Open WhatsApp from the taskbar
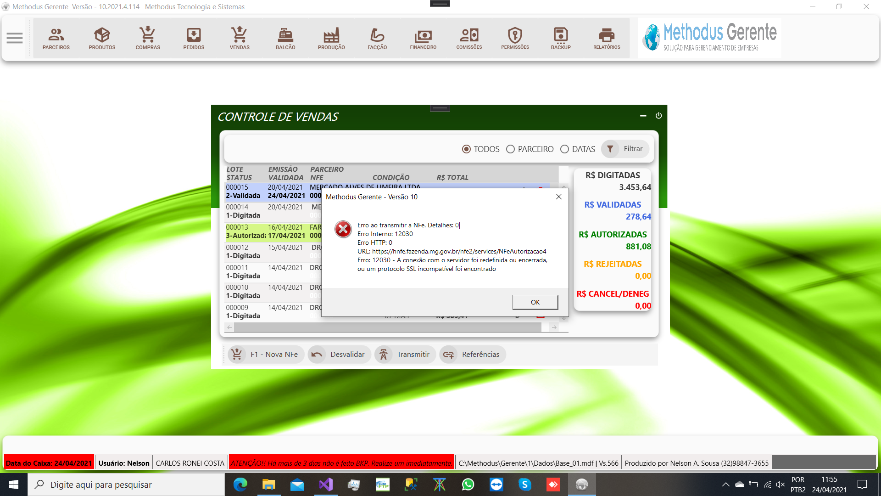 click(x=468, y=485)
